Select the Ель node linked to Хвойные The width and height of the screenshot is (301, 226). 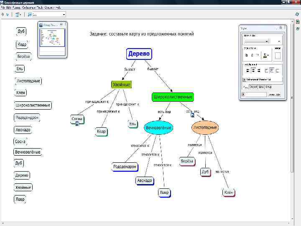[x=133, y=124]
